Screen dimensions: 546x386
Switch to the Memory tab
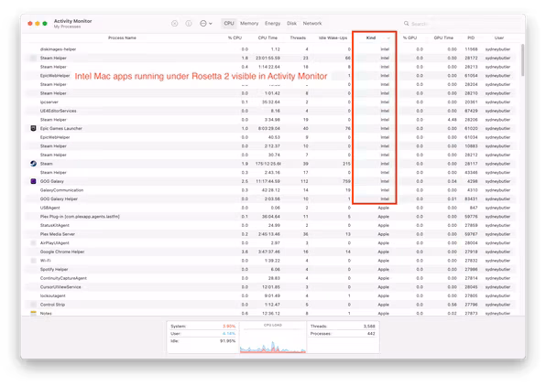pyautogui.click(x=249, y=23)
